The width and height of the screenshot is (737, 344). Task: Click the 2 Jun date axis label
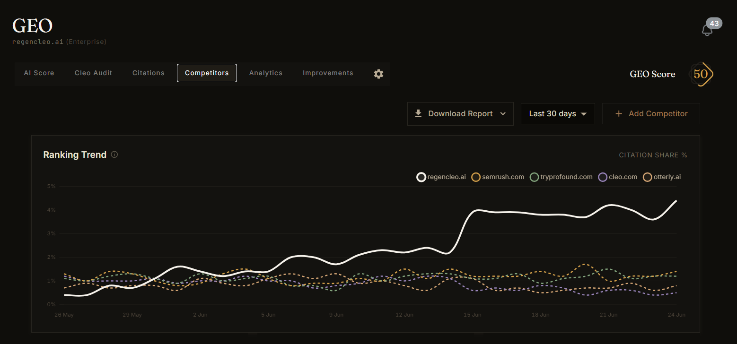pos(200,315)
